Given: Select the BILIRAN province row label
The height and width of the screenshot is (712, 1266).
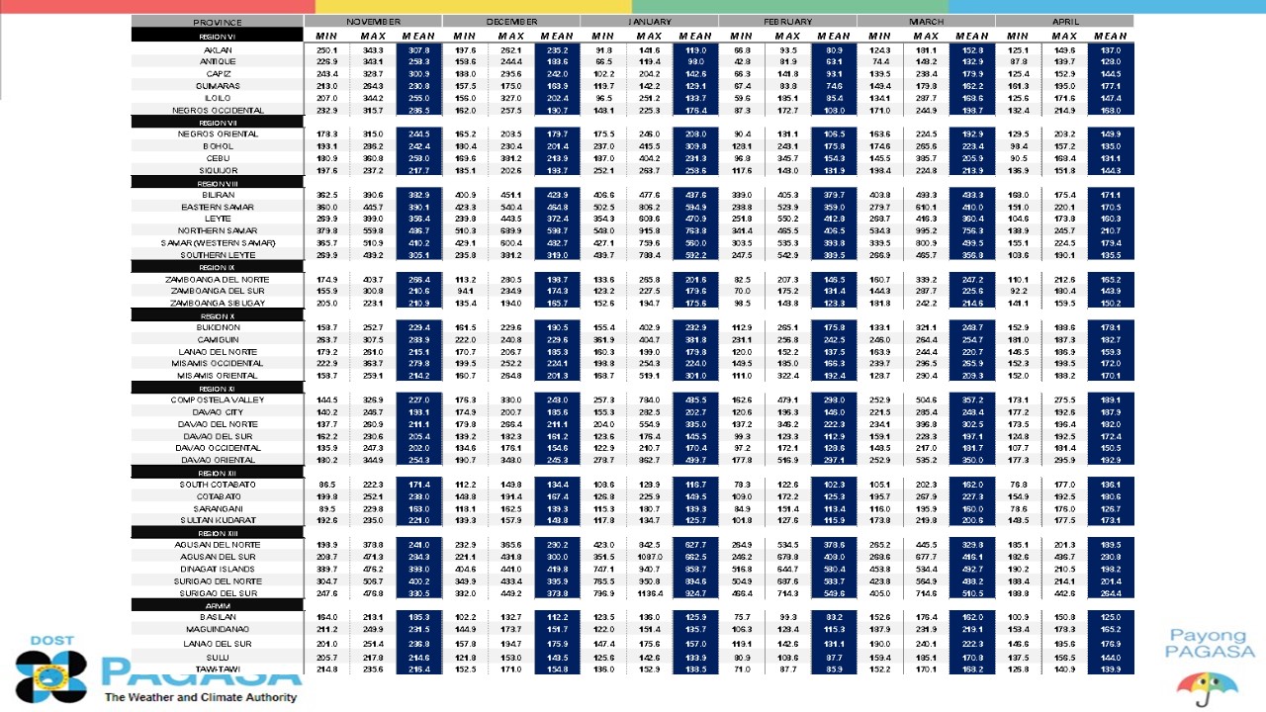Looking at the screenshot, I should [x=218, y=195].
